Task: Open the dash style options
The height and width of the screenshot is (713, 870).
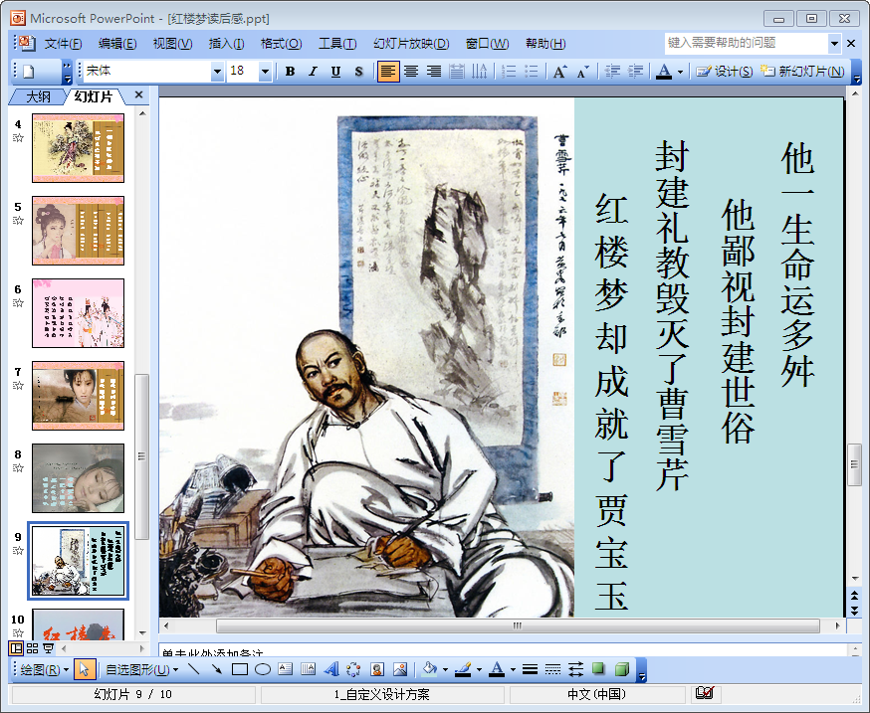Action: (552, 669)
